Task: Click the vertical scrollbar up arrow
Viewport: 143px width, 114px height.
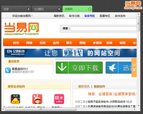Action: (139, 14)
